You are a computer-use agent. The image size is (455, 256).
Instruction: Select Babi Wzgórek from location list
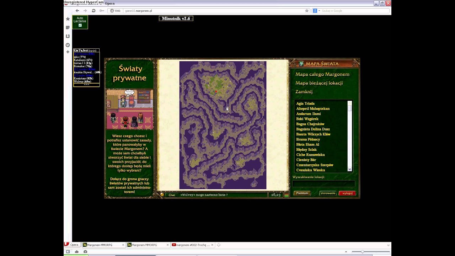point(307,119)
